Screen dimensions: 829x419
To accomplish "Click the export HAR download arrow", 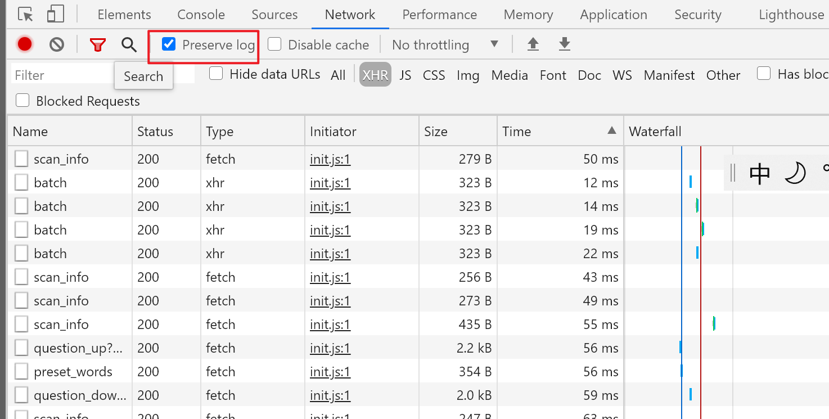I will [x=565, y=44].
